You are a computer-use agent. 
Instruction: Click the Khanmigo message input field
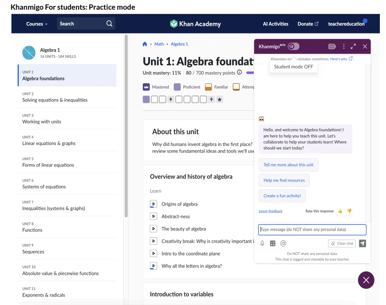click(x=312, y=229)
